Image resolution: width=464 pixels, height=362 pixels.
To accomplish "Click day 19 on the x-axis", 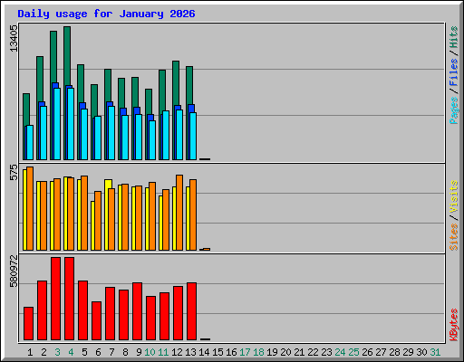I will tap(272, 352).
